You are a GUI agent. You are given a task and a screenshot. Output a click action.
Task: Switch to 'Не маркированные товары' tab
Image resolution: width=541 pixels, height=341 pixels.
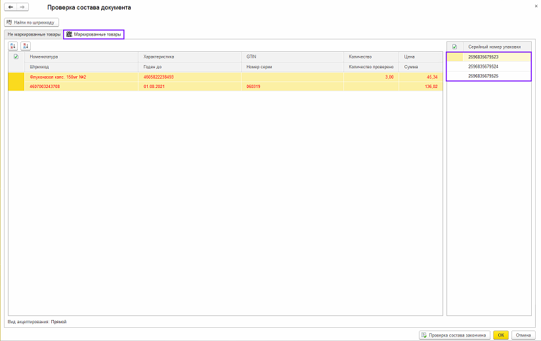33,34
